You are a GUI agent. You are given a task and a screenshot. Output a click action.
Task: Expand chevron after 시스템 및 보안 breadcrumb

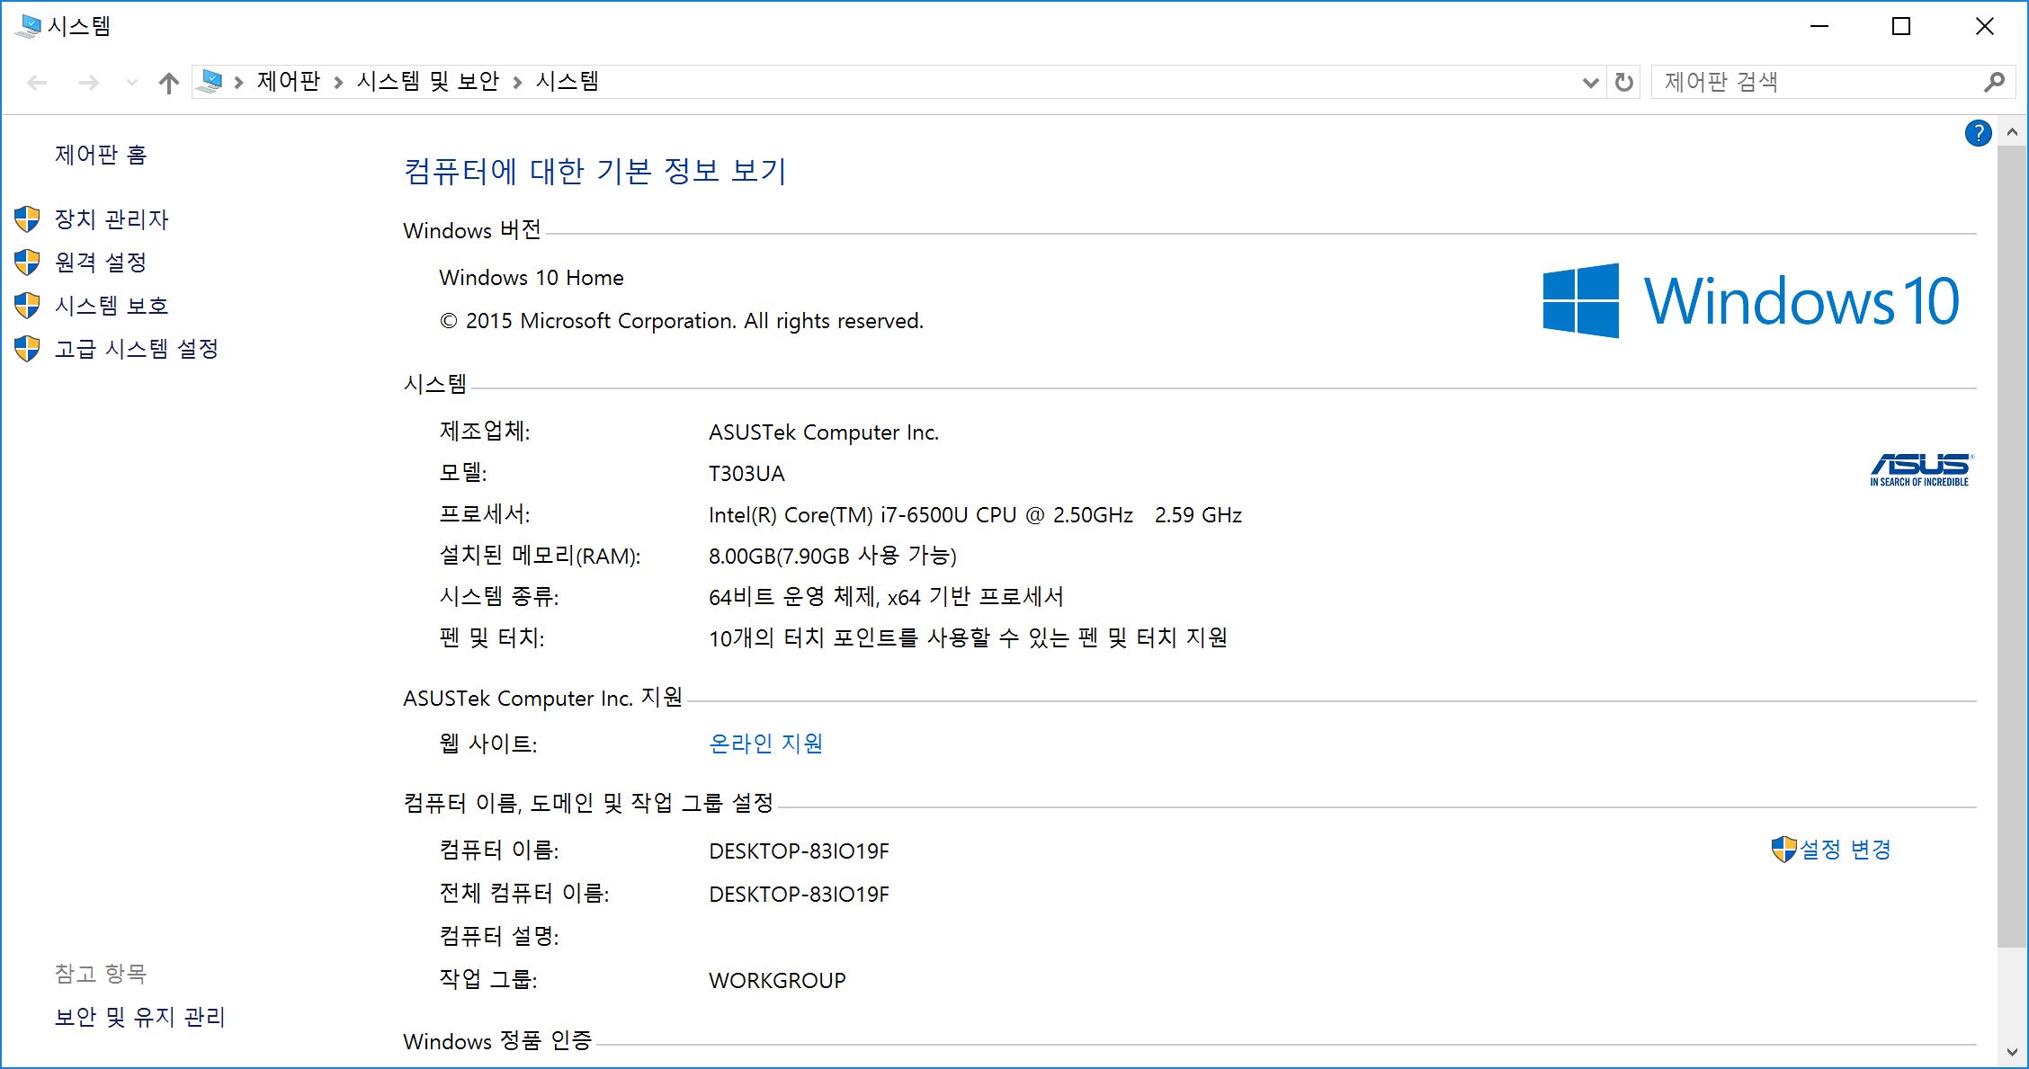pos(517,83)
